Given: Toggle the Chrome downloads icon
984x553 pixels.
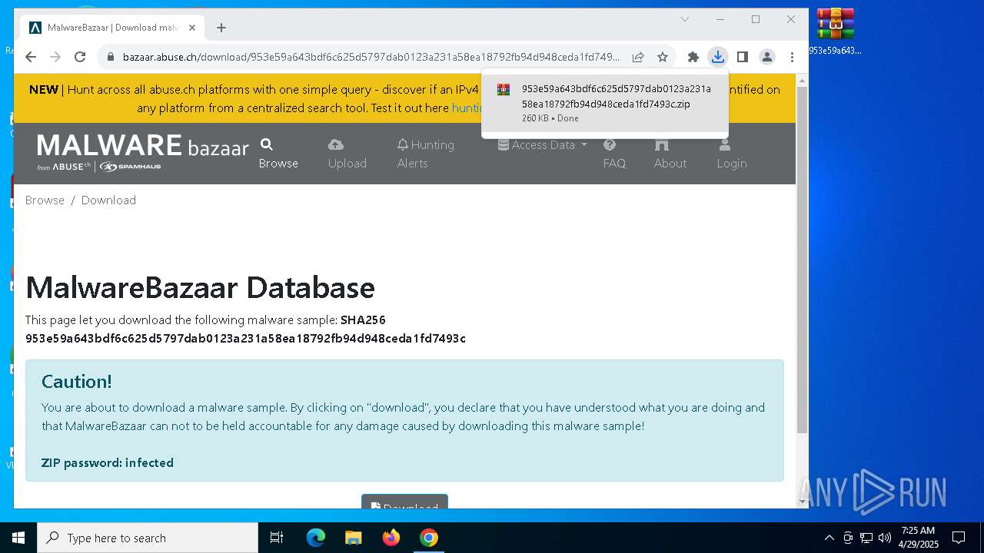Looking at the screenshot, I should 717,57.
